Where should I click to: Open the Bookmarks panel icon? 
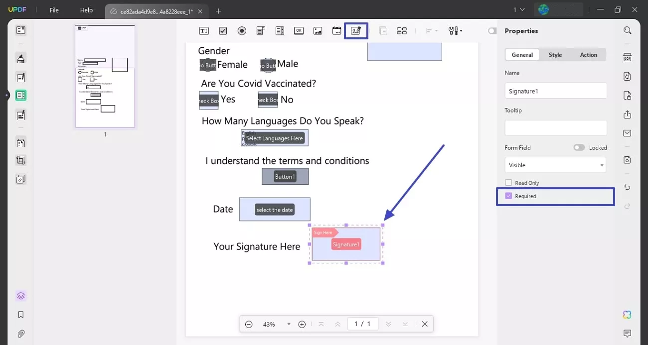(20, 315)
